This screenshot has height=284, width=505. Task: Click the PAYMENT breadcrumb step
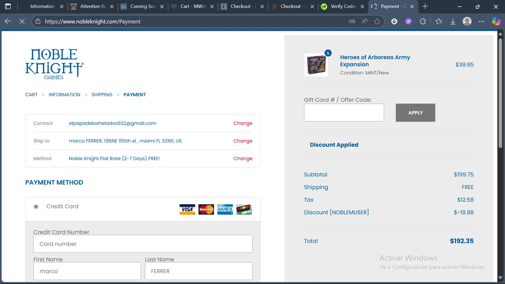click(x=135, y=95)
